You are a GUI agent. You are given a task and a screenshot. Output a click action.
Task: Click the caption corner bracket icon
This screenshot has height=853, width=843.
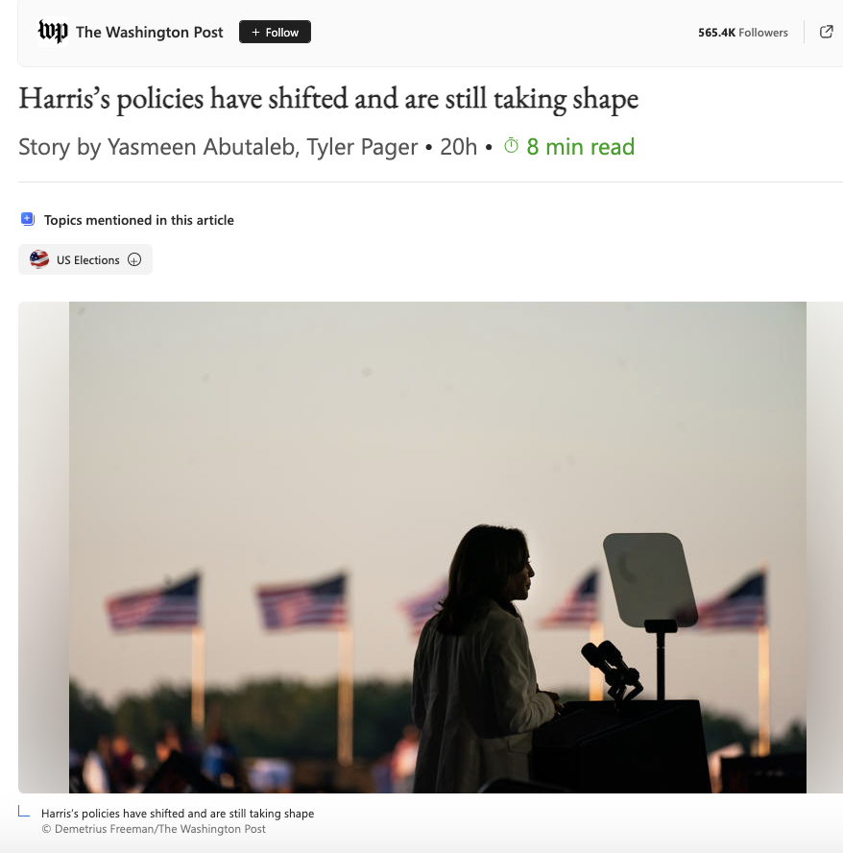pyautogui.click(x=24, y=812)
